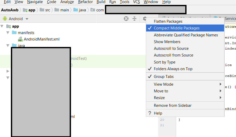Viewport: 236px width, 137px height.
Task: Click AutoAwb project breadcrumb
Action: [10, 10]
